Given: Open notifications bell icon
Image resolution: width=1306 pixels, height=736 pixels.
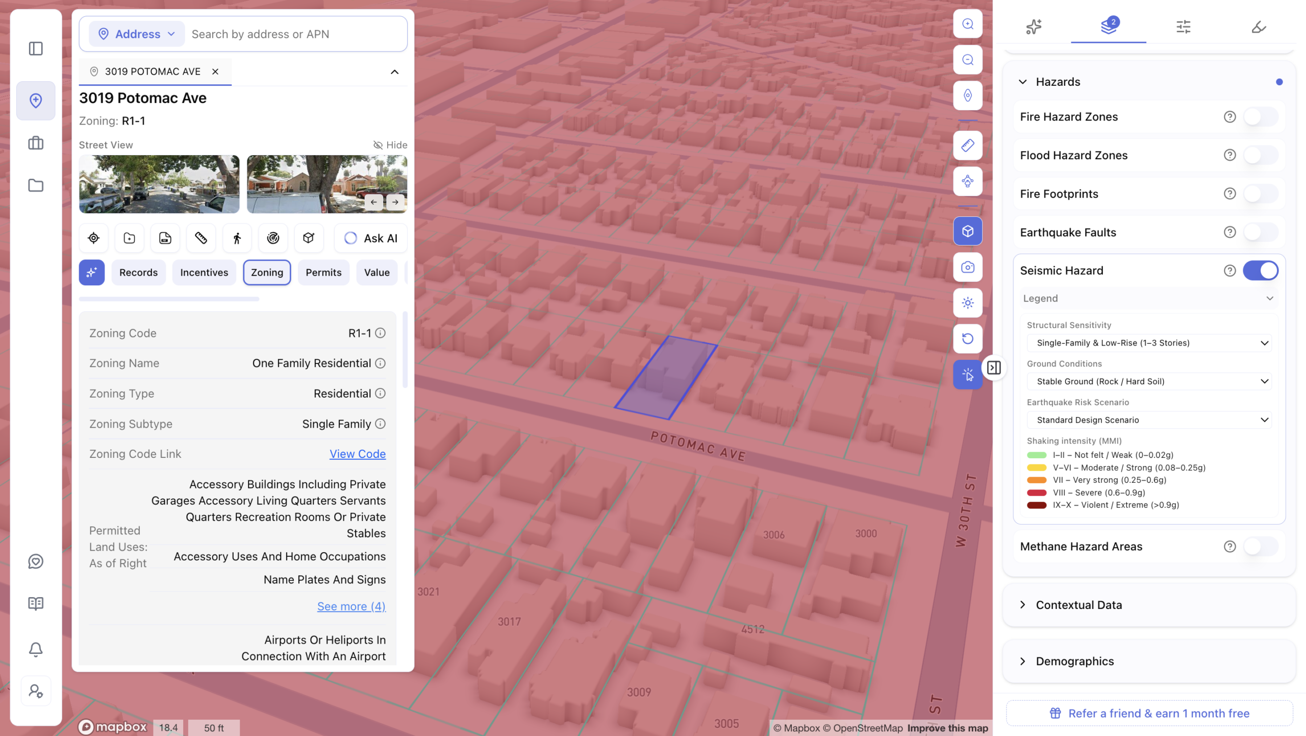Looking at the screenshot, I should (36, 649).
